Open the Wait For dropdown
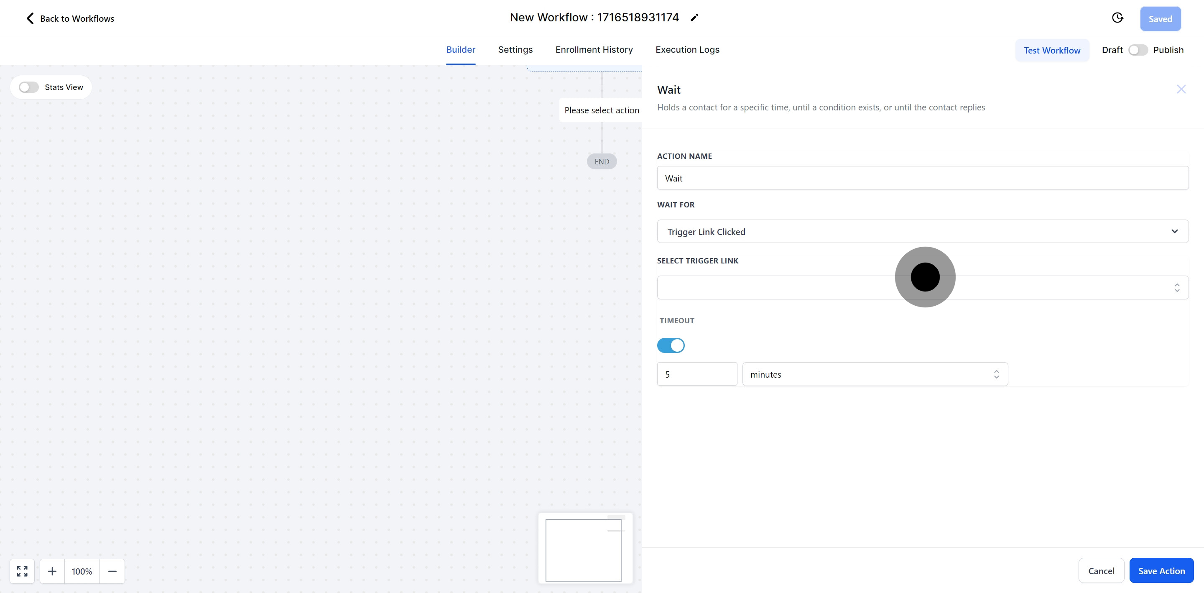1204x593 pixels. pyautogui.click(x=922, y=232)
